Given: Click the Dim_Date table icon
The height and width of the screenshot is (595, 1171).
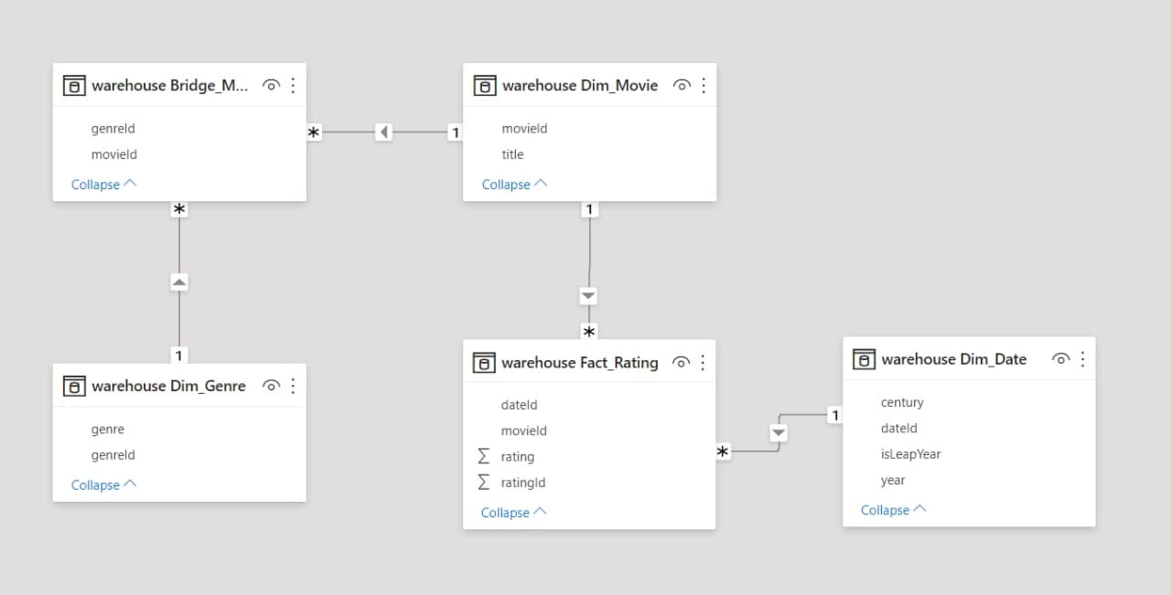Looking at the screenshot, I should click(863, 360).
